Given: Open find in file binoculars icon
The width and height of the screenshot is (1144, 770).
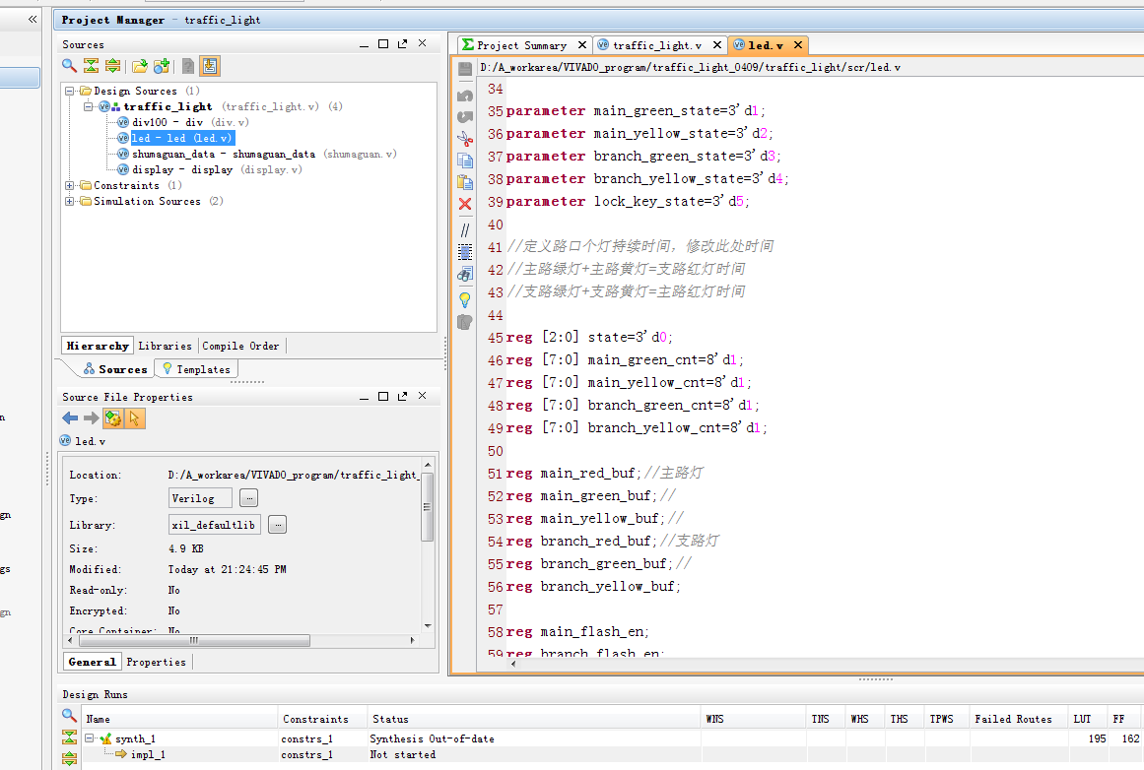Looking at the screenshot, I should pos(465,274).
